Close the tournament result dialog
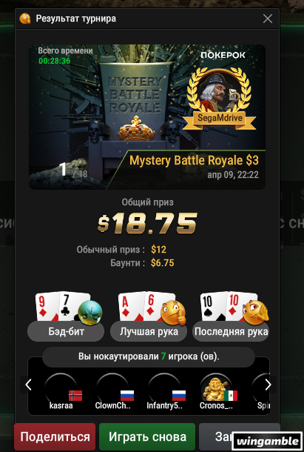The width and height of the screenshot is (304, 452). pyautogui.click(x=268, y=19)
